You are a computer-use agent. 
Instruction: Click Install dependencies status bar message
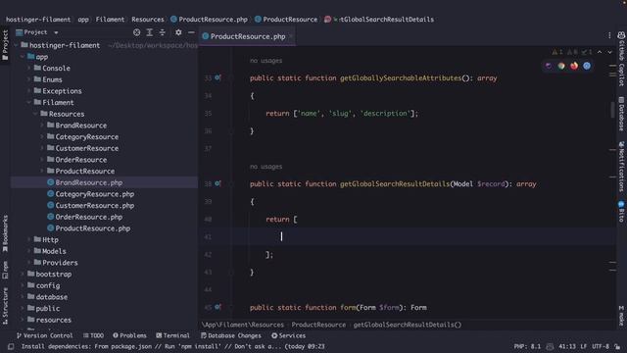[x=172, y=346]
